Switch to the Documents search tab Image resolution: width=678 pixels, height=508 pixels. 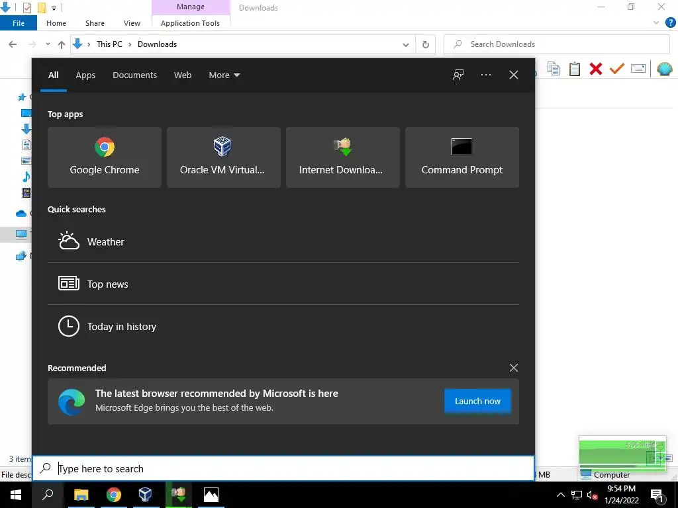(x=134, y=75)
